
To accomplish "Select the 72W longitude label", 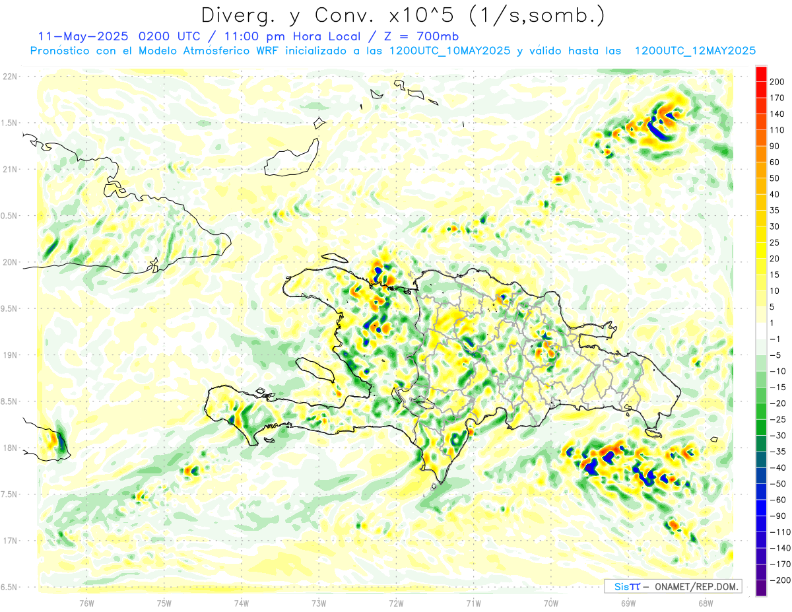I will (x=396, y=603).
